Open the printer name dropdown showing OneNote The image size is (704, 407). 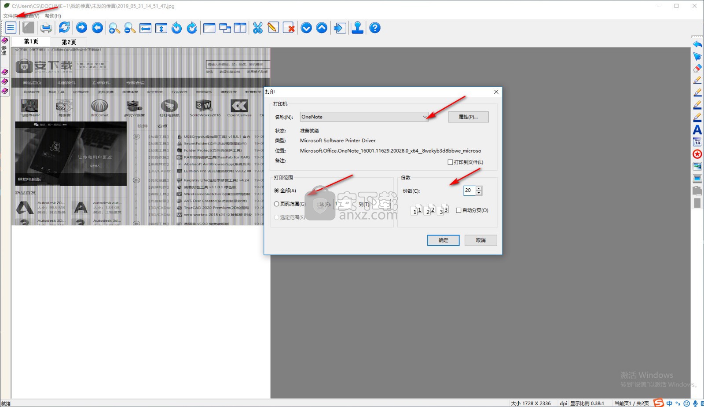[x=364, y=117]
